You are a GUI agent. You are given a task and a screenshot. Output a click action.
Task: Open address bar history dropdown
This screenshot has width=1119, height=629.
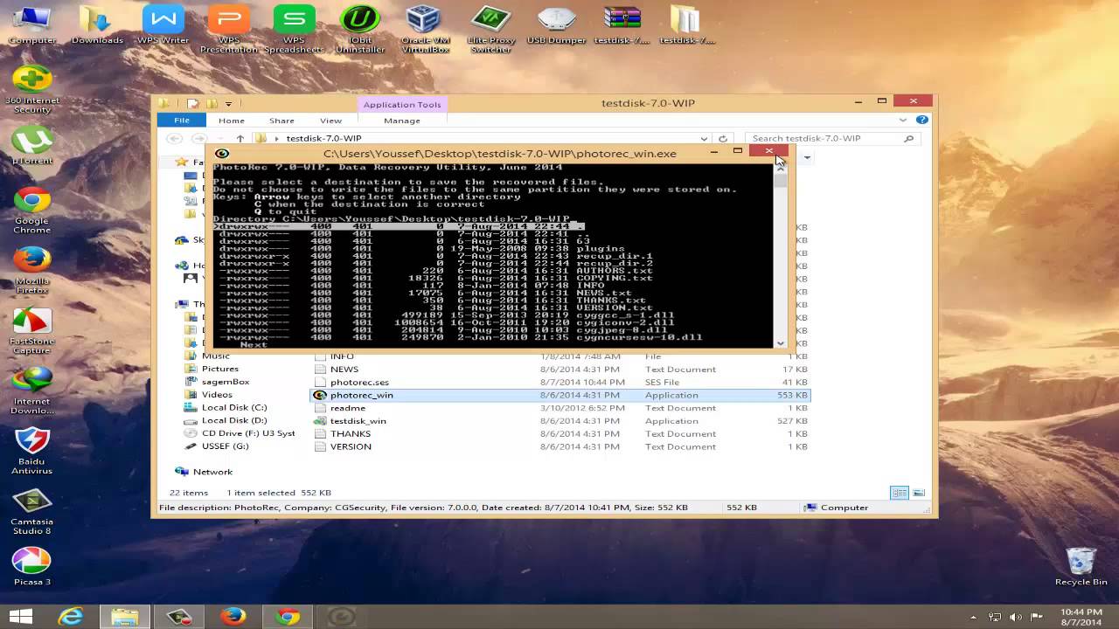[x=704, y=138]
